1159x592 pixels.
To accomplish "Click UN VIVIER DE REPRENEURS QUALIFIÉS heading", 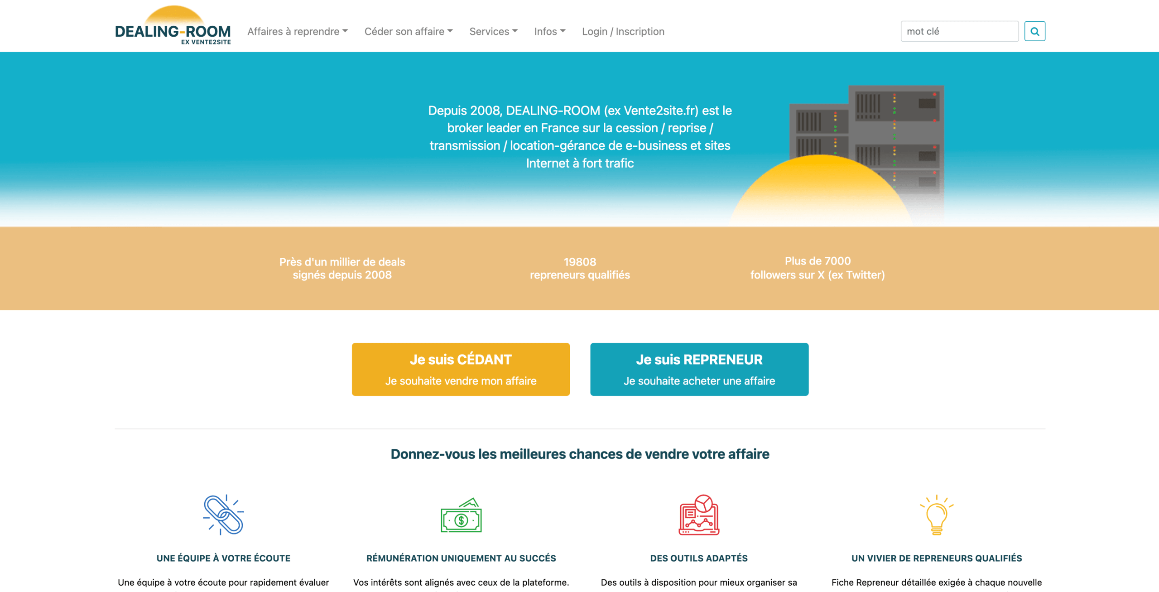I will (x=937, y=558).
